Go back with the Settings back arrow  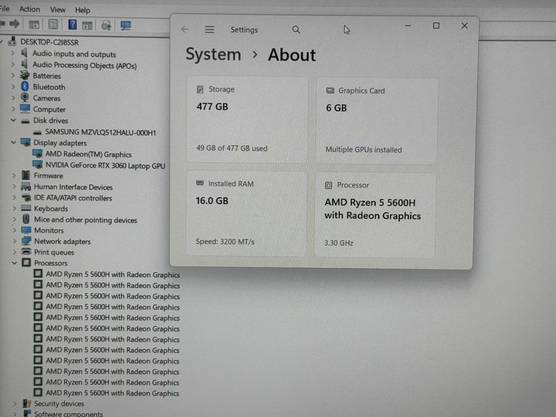pyautogui.click(x=185, y=29)
